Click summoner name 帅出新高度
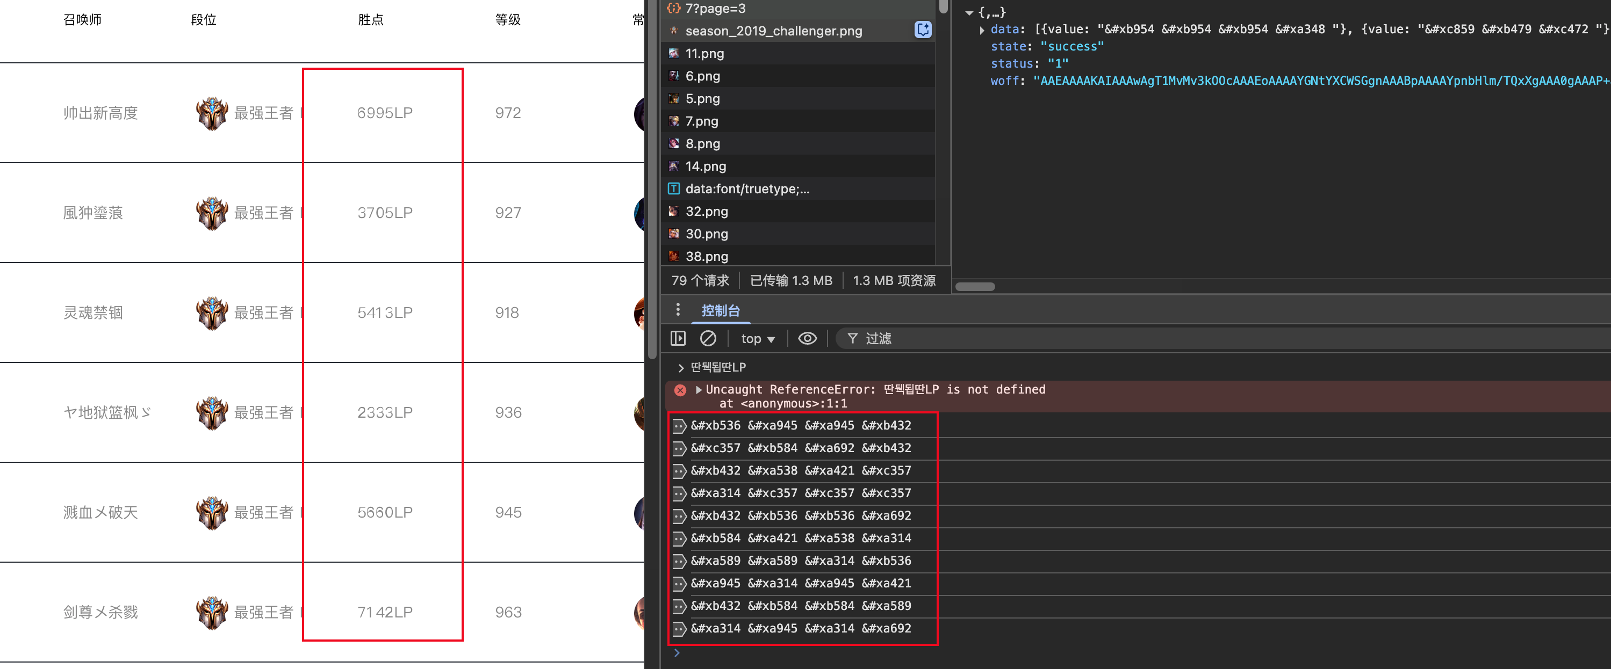 coord(100,113)
